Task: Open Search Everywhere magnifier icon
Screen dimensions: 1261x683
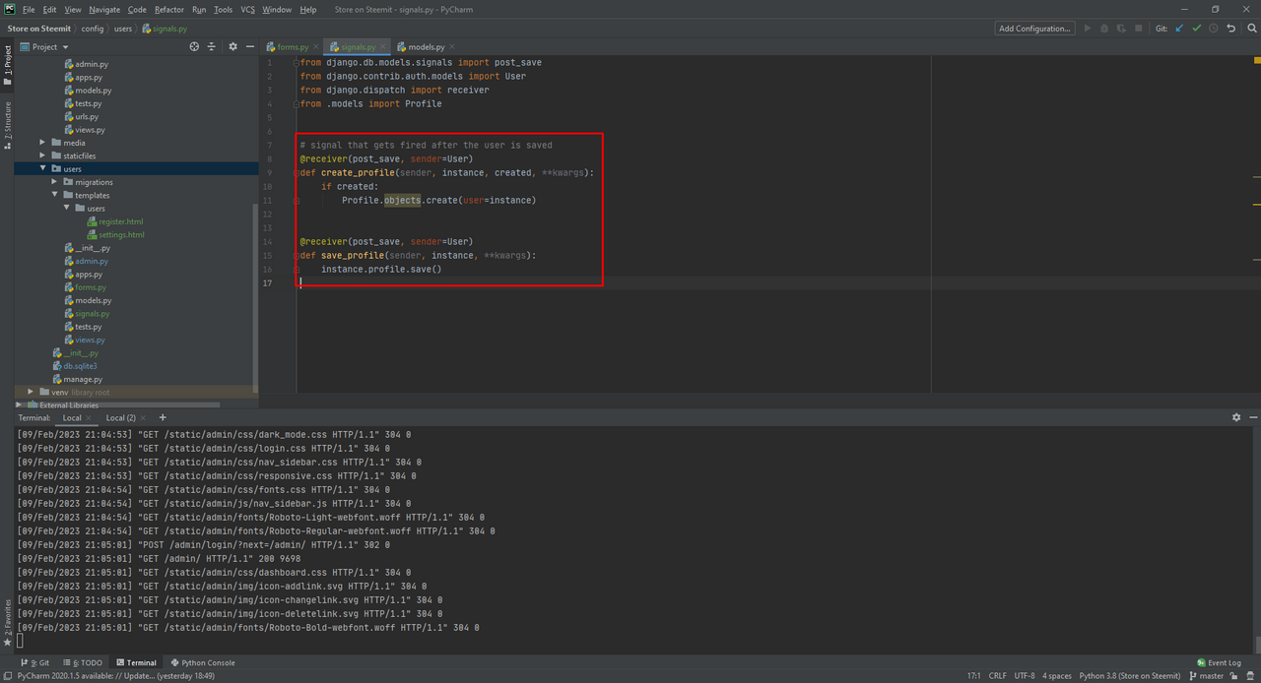Action: (1252, 29)
